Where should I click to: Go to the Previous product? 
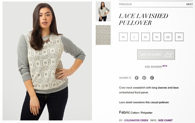(125, 4)
